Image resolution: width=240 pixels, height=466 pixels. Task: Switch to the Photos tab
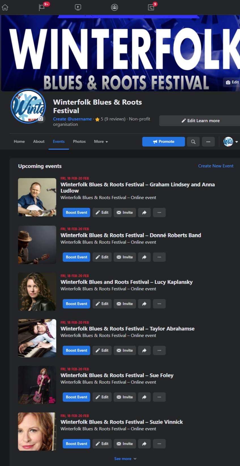coord(79,142)
